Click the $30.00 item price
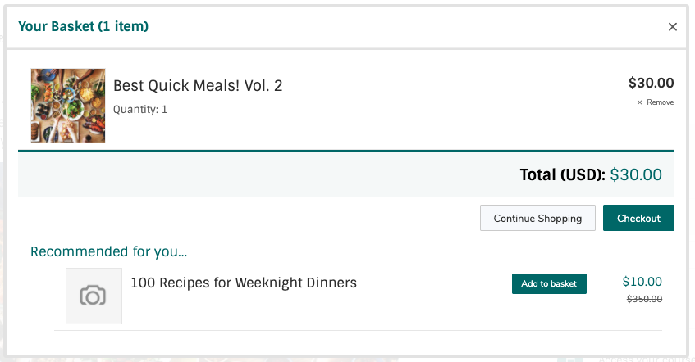Viewport: 695px width, 362px height. point(651,83)
